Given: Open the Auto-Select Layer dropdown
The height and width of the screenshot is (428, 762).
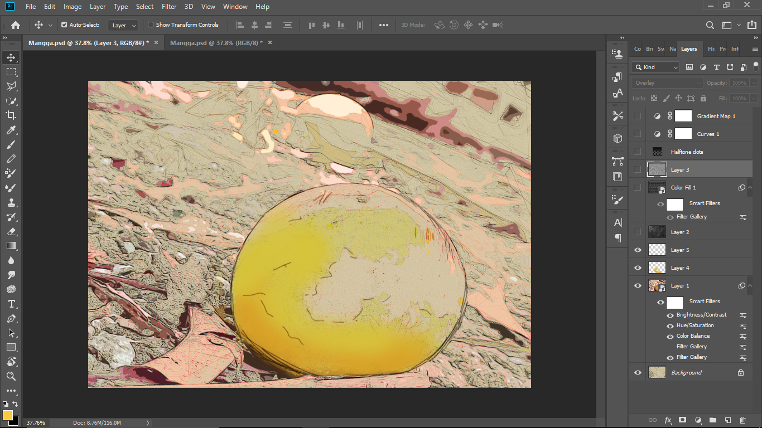Looking at the screenshot, I should [x=124, y=25].
